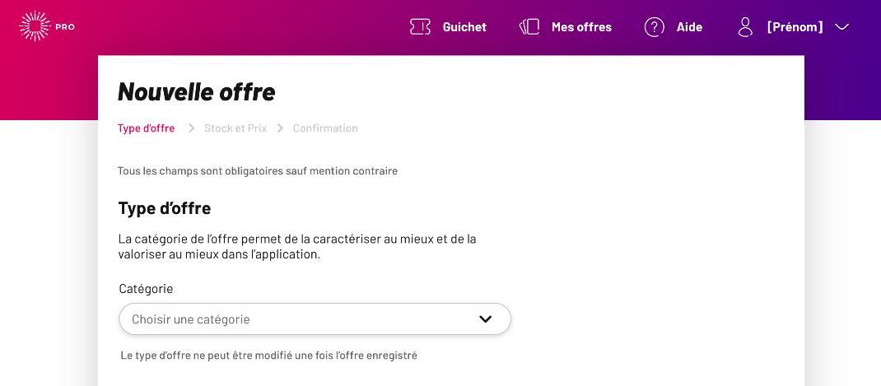This screenshot has width=881, height=386.
Task: Click the PRO label beside the logo
Action: pyautogui.click(x=65, y=27)
